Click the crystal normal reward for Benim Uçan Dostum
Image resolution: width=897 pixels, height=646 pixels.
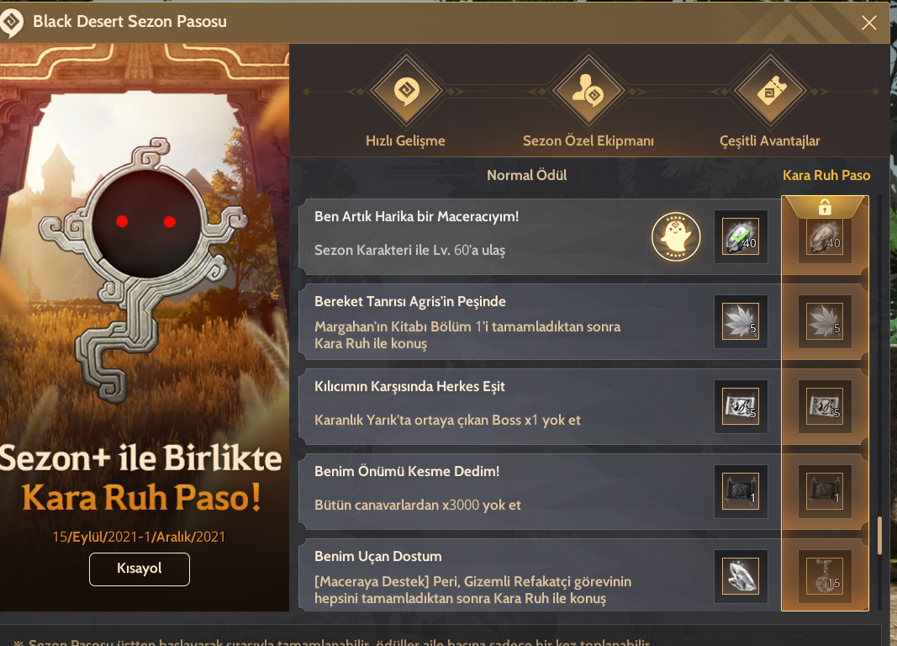(741, 576)
